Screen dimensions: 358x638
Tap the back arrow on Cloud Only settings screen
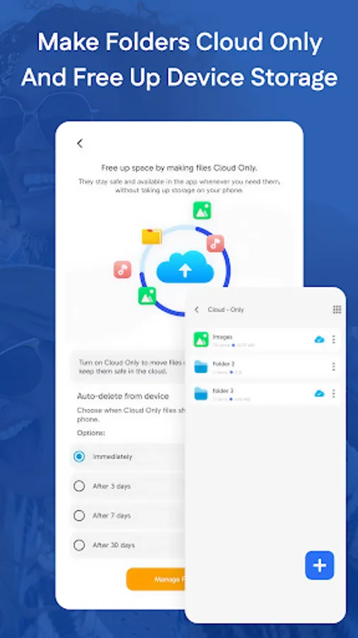click(79, 143)
